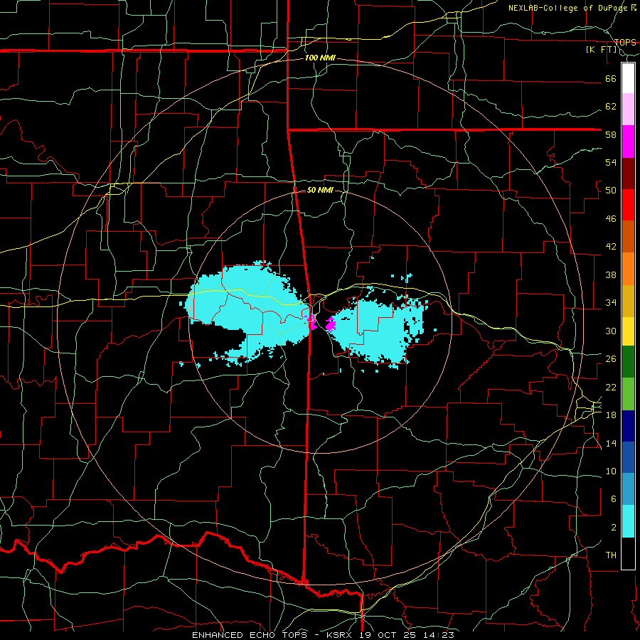Click the cyan swatch in the legend bar
This screenshot has width=640, height=640.
point(628,521)
